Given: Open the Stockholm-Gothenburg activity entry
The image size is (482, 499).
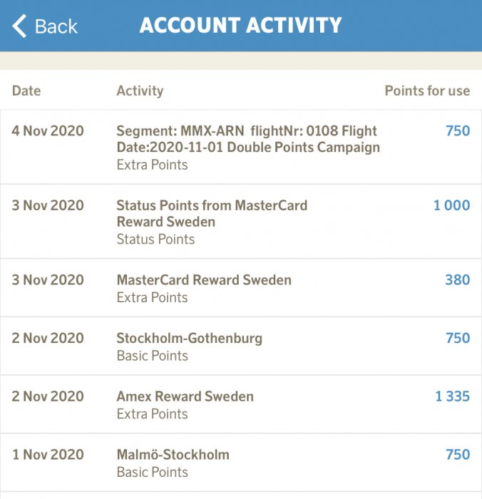Looking at the screenshot, I should click(190, 339).
